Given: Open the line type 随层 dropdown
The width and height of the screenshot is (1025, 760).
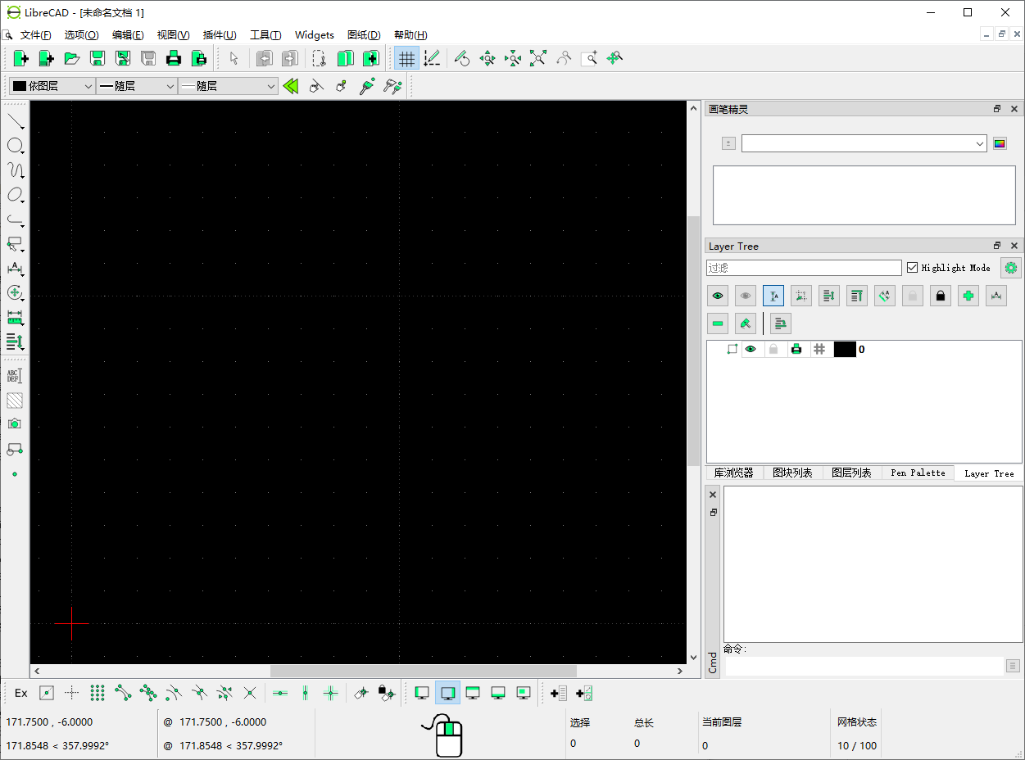Looking at the screenshot, I should [x=228, y=86].
